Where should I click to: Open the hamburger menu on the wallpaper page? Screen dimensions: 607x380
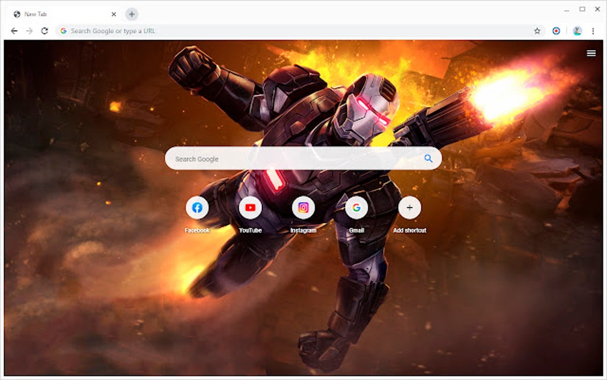(592, 53)
